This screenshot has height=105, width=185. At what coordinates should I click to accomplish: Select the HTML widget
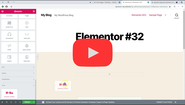9,47
